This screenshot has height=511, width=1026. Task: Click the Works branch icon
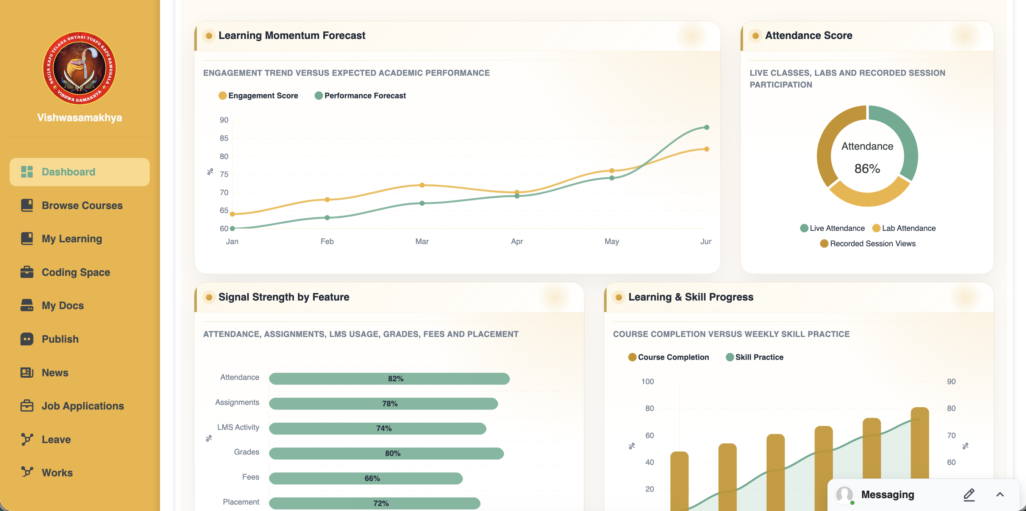click(27, 472)
